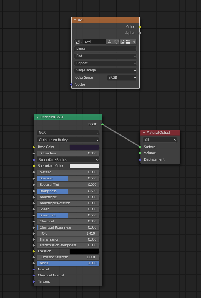Click the uv4 Alpha output socket
Viewport: 201px width, 298px height.
(140, 33)
